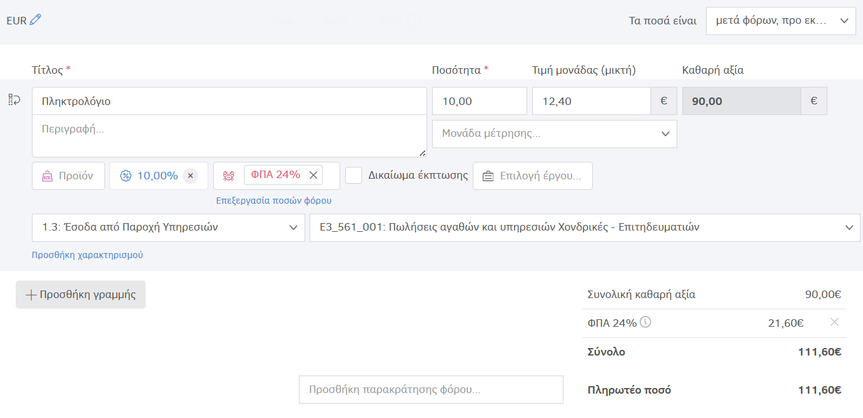863x418 pixels.
Task: Click the Προσθήκη γραμμής button
Action: click(x=81, y=294)
